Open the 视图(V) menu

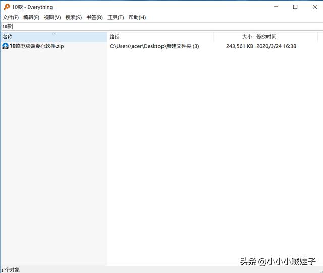[52, 17]
